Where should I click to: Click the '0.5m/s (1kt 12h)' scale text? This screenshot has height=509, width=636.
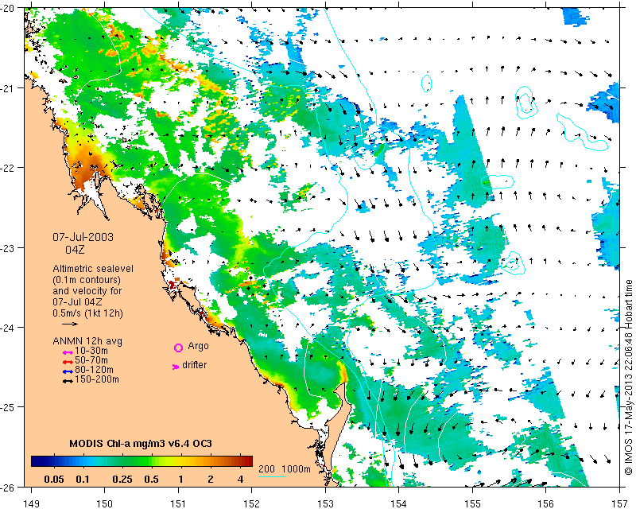tap(87, 313)
